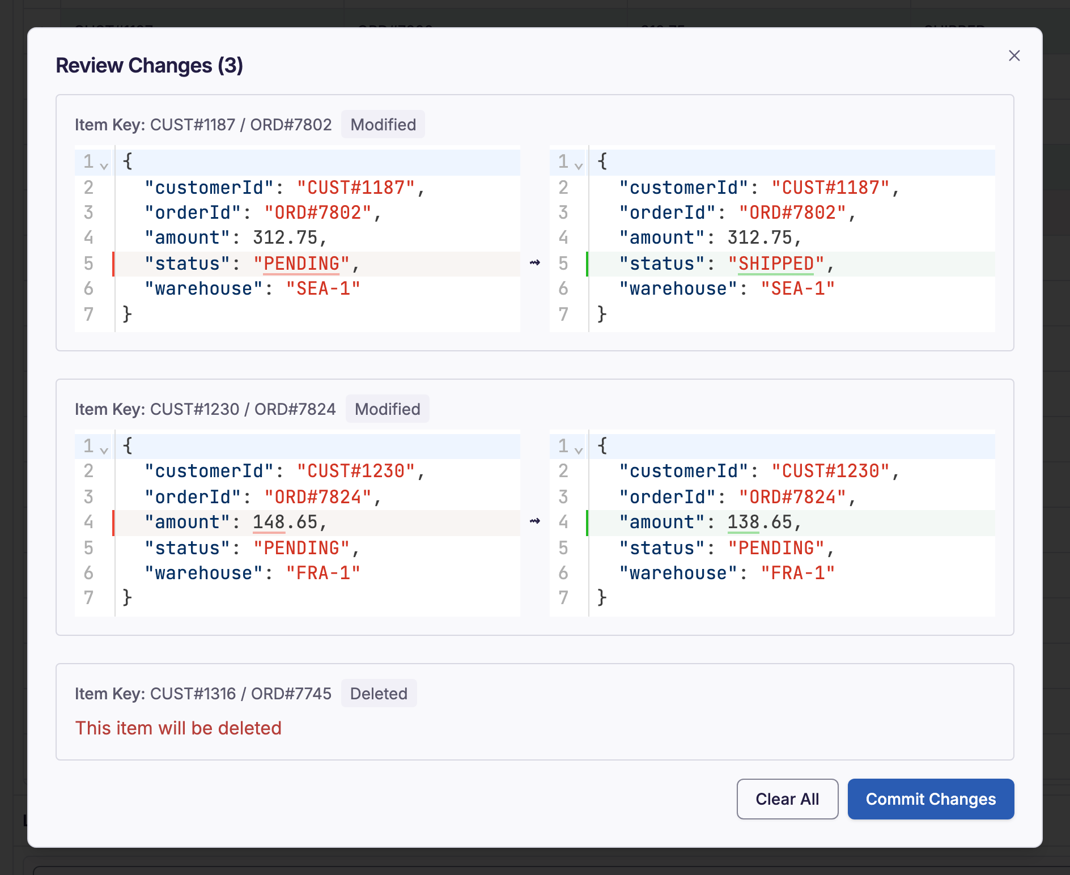Click the Review Changes (3) title
Screen dimensions: 1070x875
tap(150, 65)
